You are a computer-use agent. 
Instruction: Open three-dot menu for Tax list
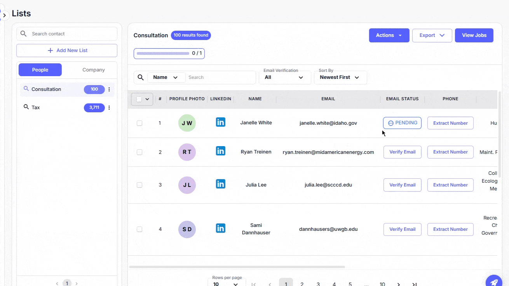(x=109, y=108)
